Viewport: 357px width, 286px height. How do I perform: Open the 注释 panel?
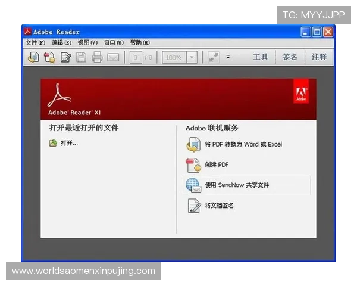pyautogui.click(x=319, y=57)
